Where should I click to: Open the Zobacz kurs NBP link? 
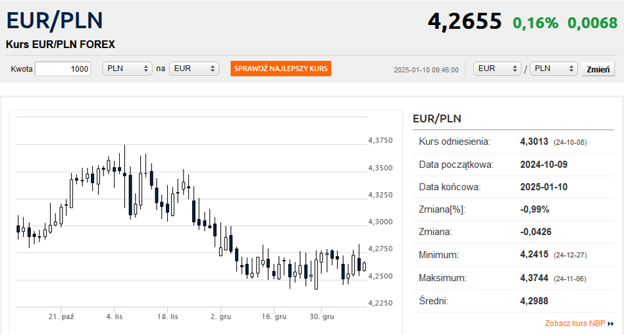(x=575, y=323)
